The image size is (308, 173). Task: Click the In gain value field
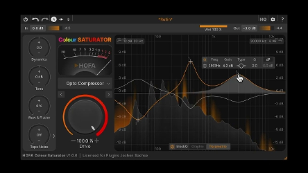coord(38,28)
